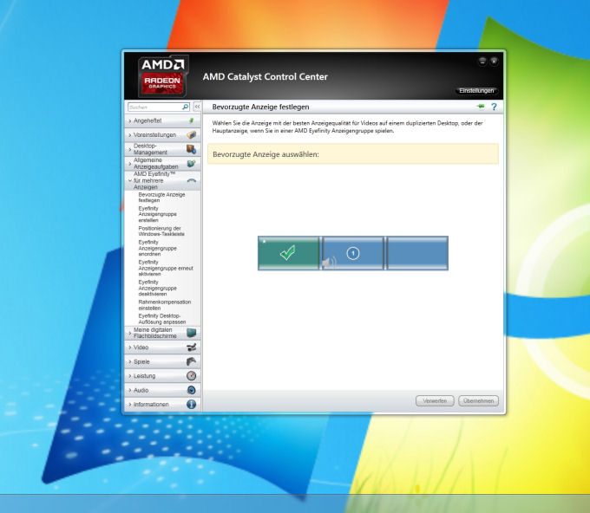Collapse the sidebar with double-arrow button
The image size is (590, 513).
point(197,107)
